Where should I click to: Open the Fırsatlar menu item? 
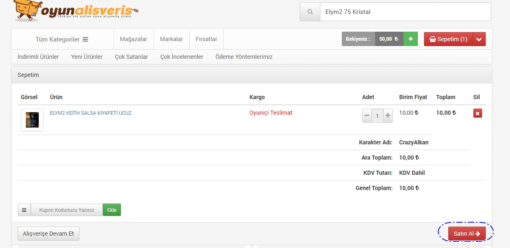(x=206, y=39)
